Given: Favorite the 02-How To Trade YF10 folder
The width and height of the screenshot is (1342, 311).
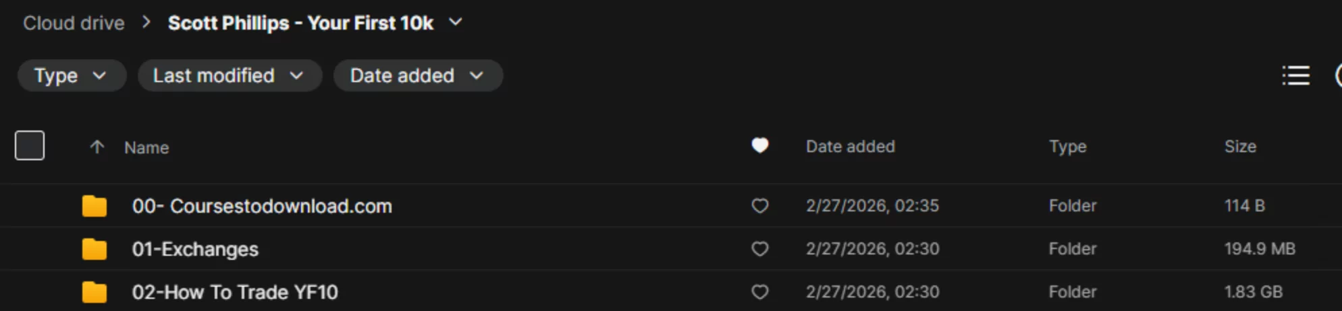Looking at the screenshot, I should (760, 292).
